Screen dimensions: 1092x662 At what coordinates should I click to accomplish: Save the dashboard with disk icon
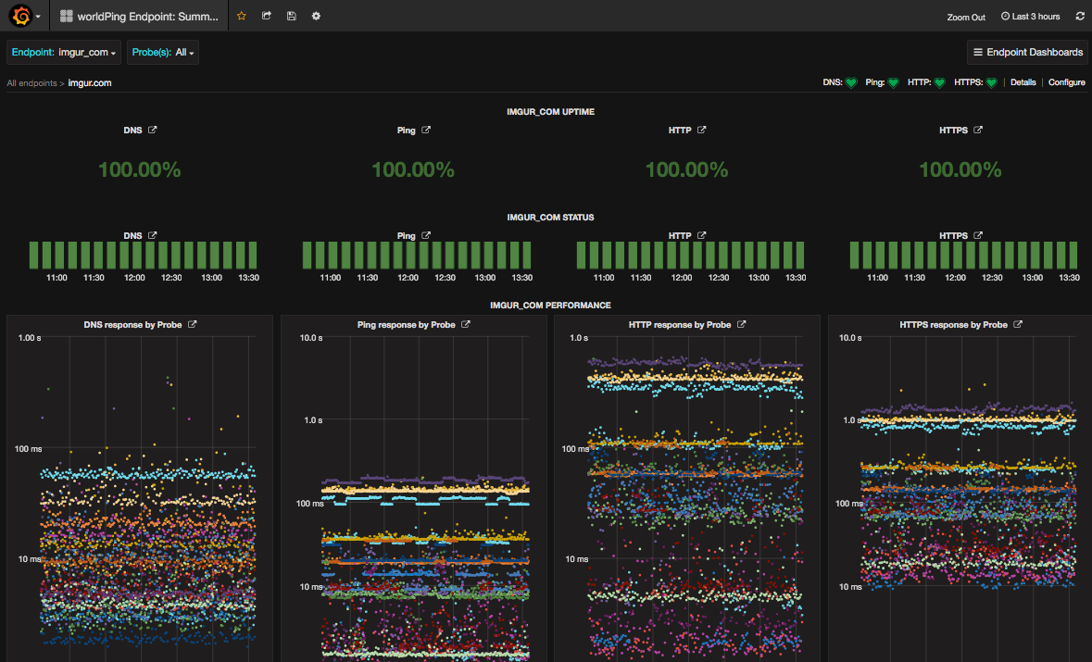(292, 16)
